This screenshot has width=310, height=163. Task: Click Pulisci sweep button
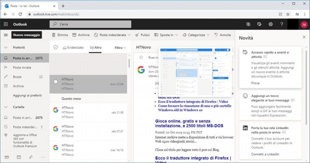click(x=143, y=35)
